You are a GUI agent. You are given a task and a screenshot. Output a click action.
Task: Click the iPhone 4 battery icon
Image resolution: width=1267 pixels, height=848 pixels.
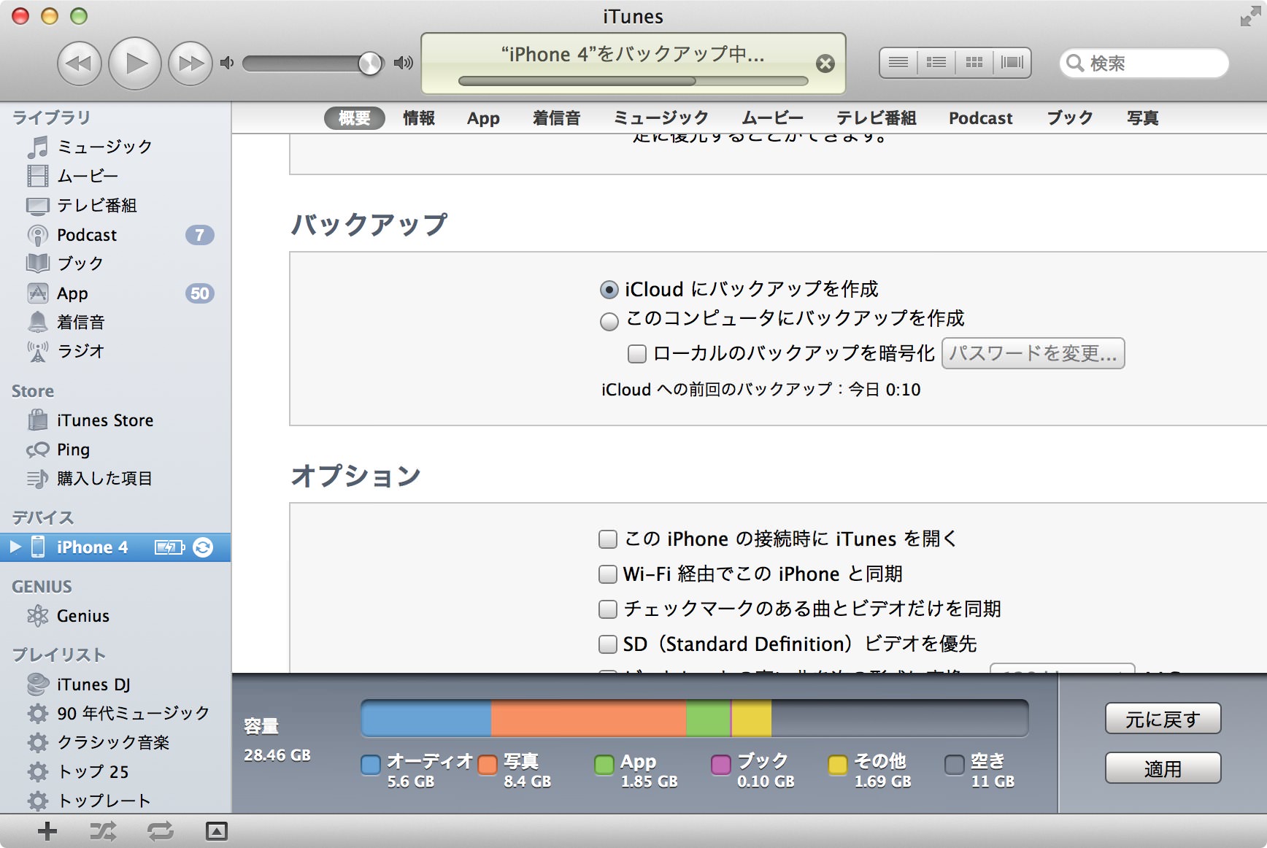pos(170,547)
